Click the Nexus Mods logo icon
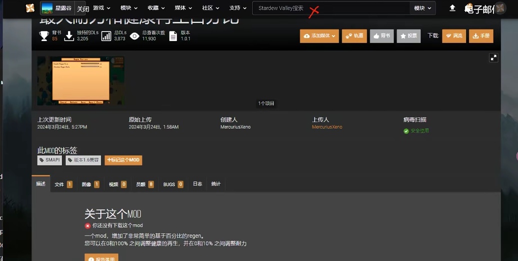The height and width of the screenshot is (261, 518). [x=30, y=8]
